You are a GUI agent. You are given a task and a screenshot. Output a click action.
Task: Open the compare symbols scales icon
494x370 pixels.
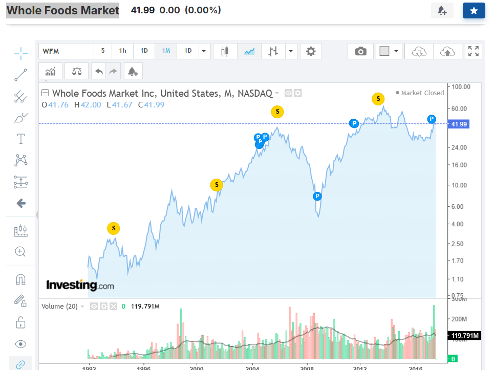(x=77, y=72)
